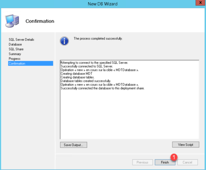Image resolution: width=206 pixels, height=170 pixels.
Task: Click the Finish button
Action: point(165,162)
